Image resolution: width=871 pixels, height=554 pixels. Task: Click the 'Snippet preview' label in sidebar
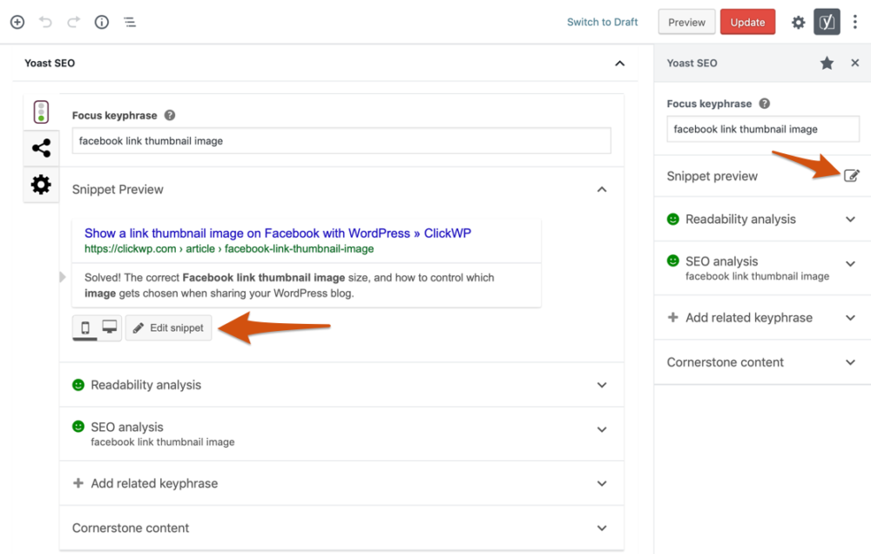[712, 176]
